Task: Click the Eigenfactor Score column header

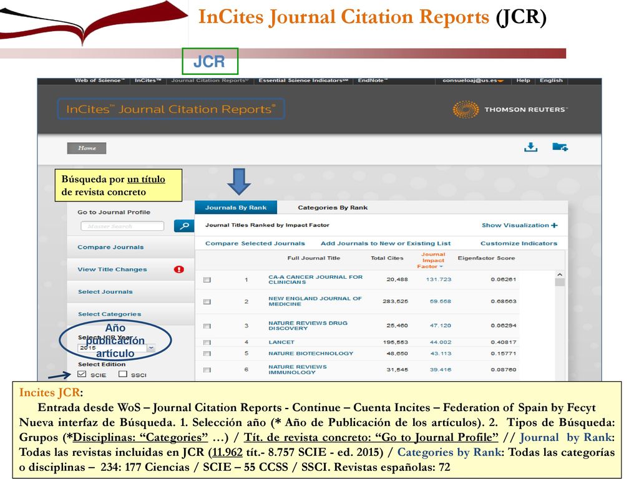Action: (x=486, y=258)
